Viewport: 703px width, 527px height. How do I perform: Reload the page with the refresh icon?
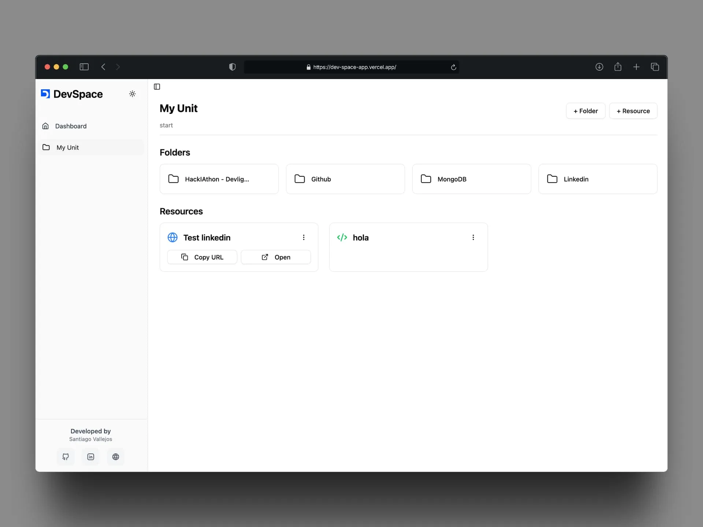point(453,67)
